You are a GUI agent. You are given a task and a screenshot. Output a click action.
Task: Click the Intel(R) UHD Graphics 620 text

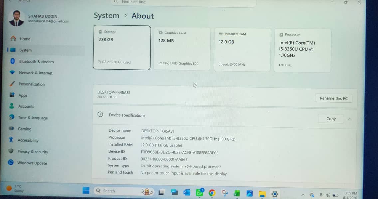(178, 63)
